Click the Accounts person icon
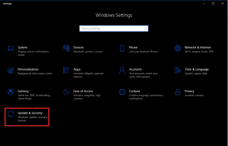Image resolution: width=228 pixels, height=146 pixels. [122, 70]
